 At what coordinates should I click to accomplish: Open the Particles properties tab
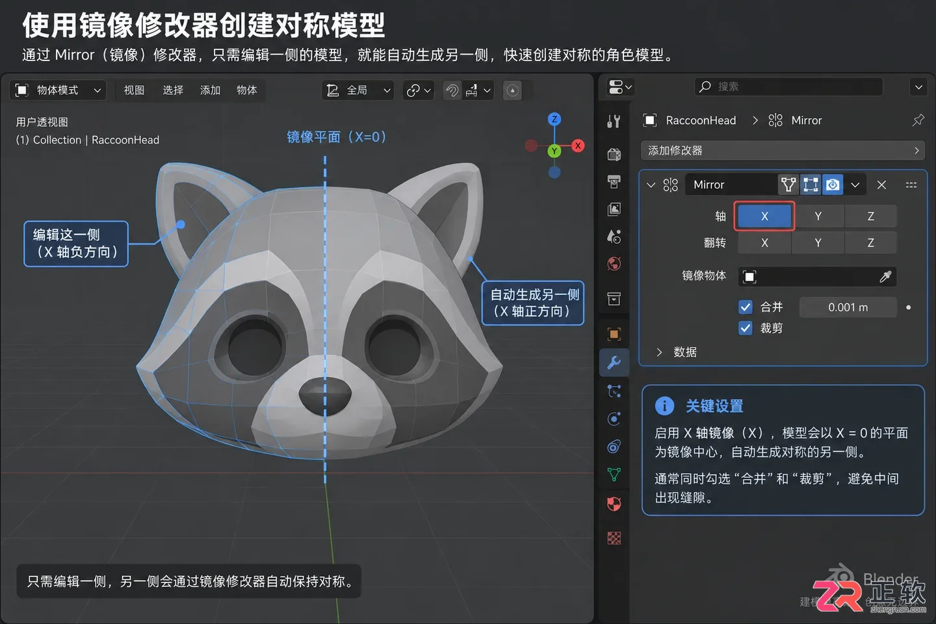pos(614,391)
